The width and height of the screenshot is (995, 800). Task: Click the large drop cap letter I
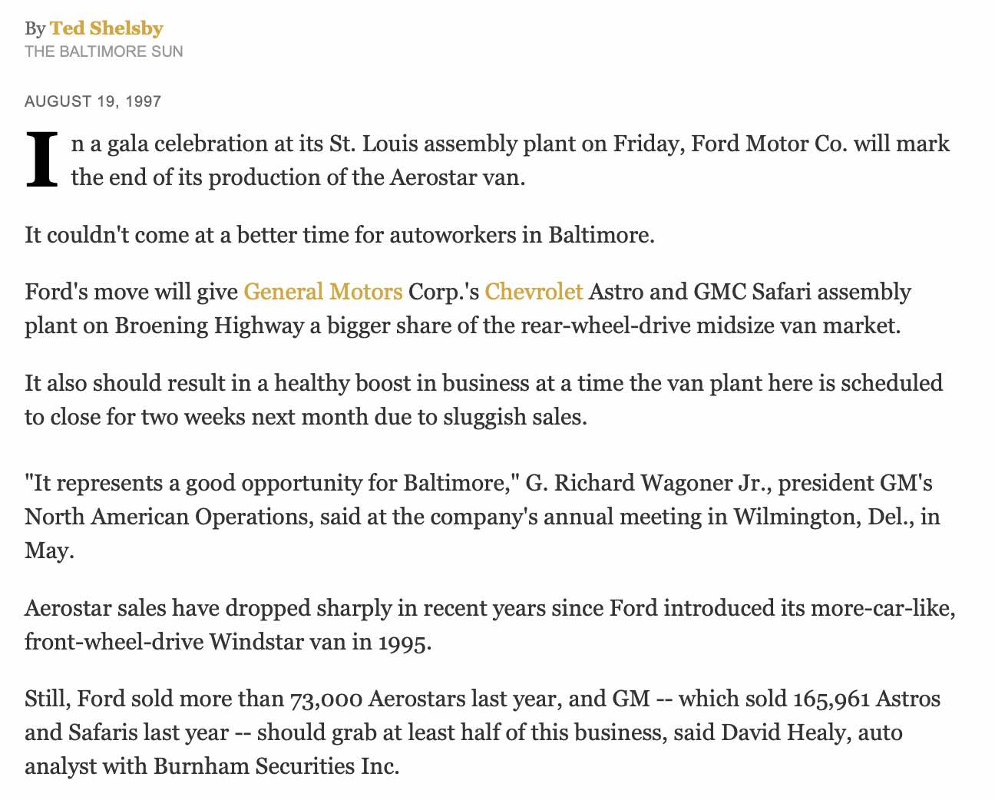tap(43, 160)
